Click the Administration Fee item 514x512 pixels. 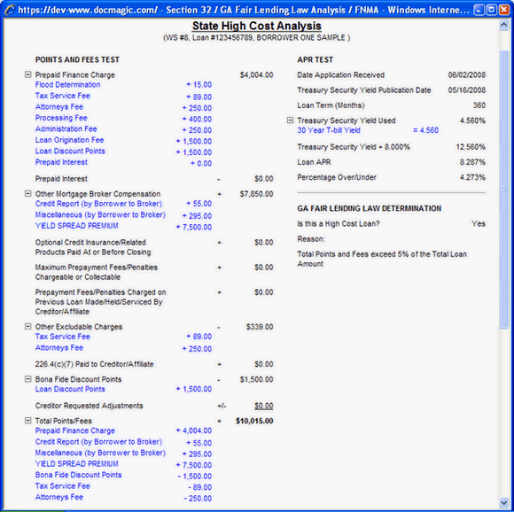coord(66,129)
